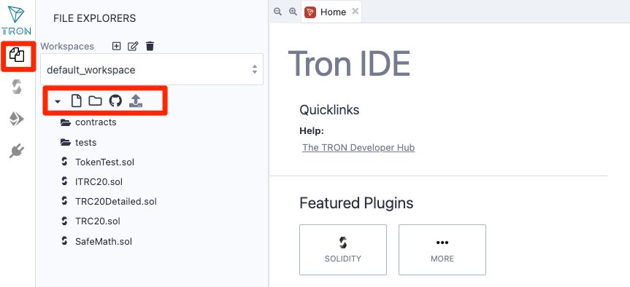The height and width of the screenshot is (287, 630).
Task: Rename workspace using the edit icon
Action: click(x=133, y=46)
